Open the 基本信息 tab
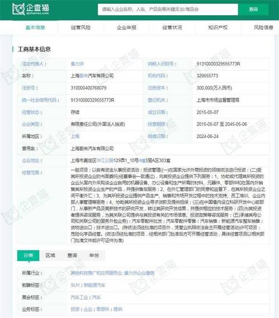This screenshot has width=279, height=318. 35,27
